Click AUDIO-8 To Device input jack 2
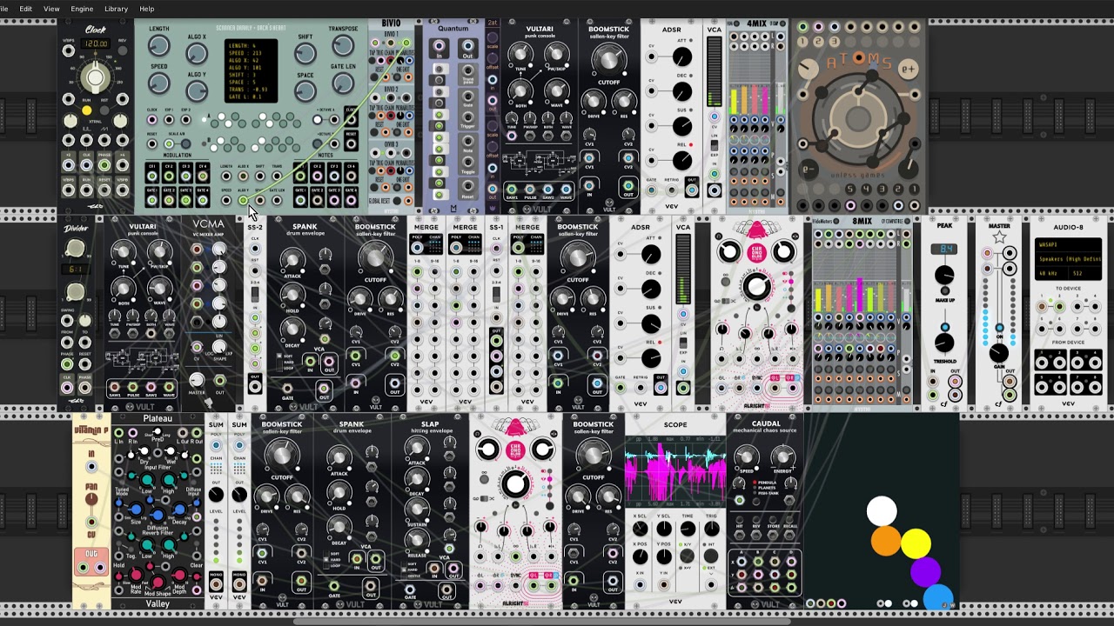Image resolution: width=1114 pixels, height=626 pixels. 1059,306
